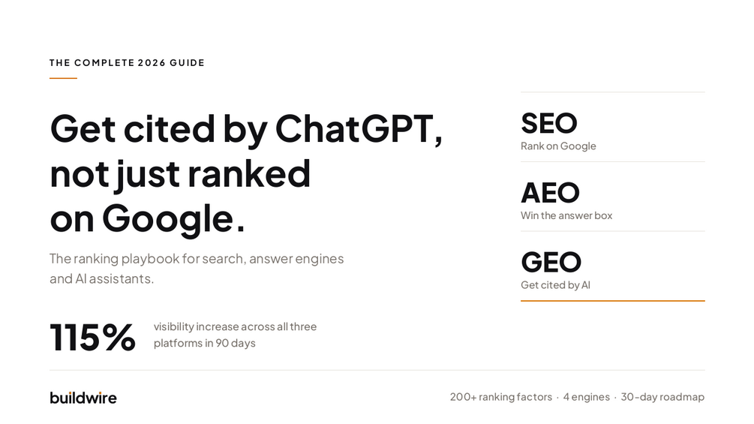The width and height of the screenshot is (754, 424).
Task: Click the 115% statistic
Action: point(93,337)
